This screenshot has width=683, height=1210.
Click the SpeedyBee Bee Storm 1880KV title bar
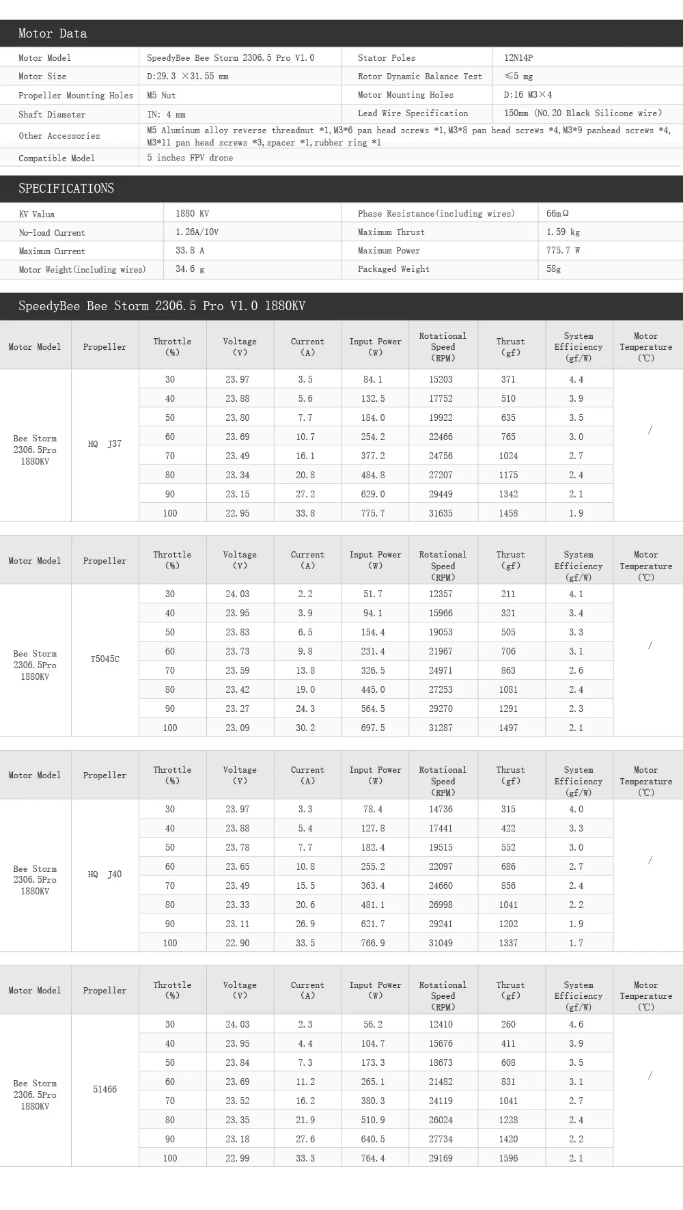click(x=341, y=306)
